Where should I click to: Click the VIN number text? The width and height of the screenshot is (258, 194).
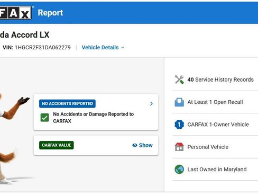click(x=43, y=47)
